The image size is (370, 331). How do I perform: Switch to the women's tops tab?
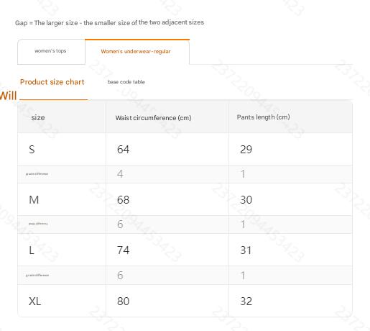coord(51,52)
